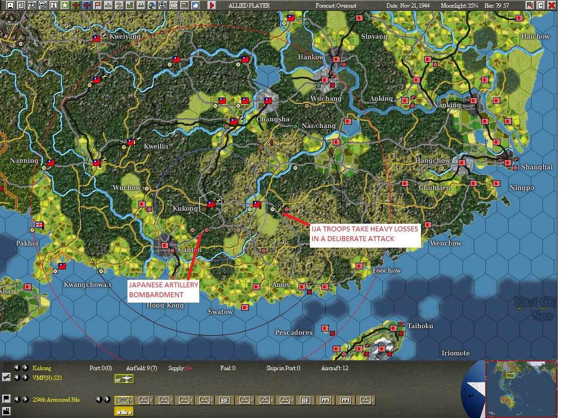The height and width of the screenshot is (418, 562).
Task: Open the first stacked-ship list icon in toolbar
Action: pos(32,5)
